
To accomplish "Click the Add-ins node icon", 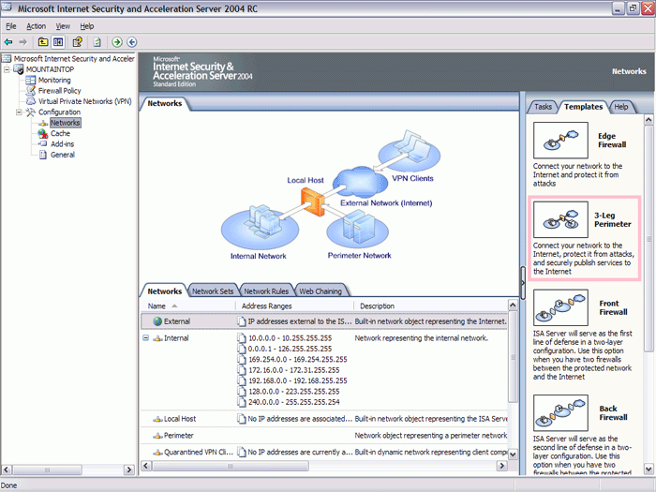I will point(43,144).
